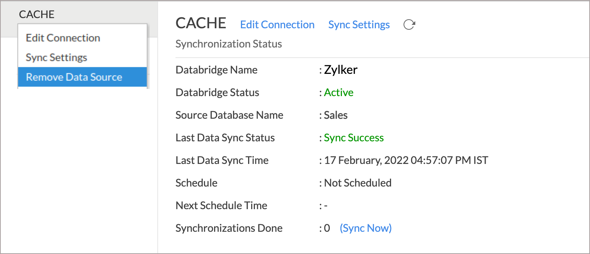This screenshot has height=254, width=590.
Task: Click the green Active status text
Action: [x=339, y=92]
